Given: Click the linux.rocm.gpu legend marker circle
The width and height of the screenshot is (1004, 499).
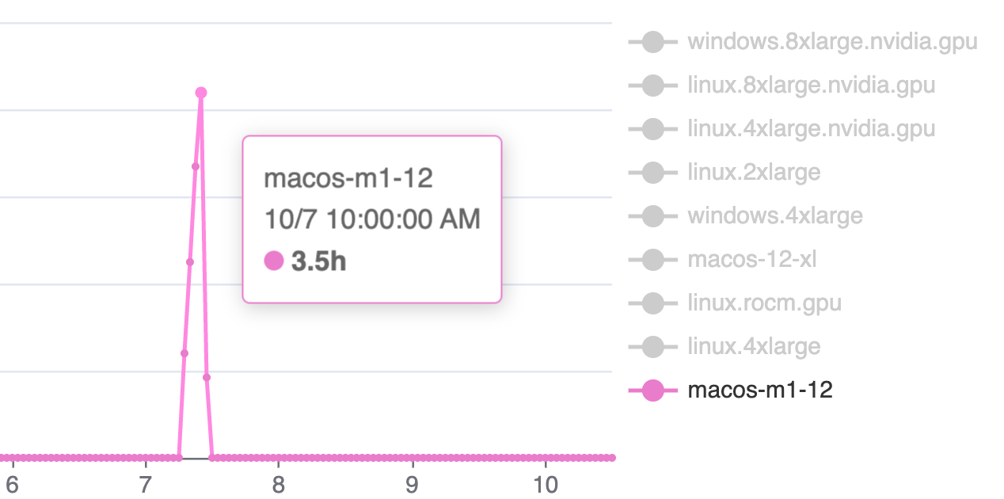Looking at the screenshot, I should [x=653, y=303].
